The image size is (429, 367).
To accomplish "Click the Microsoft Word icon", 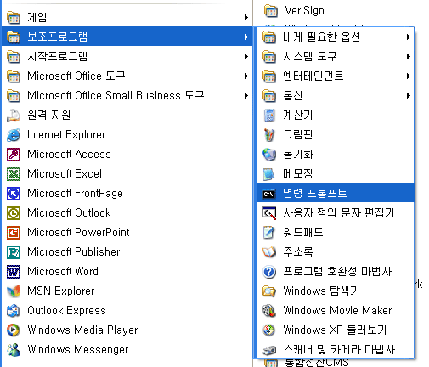I will click(14, 272).
